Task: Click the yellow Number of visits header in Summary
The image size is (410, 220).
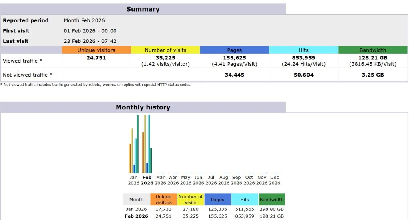Action: [165, 50]
